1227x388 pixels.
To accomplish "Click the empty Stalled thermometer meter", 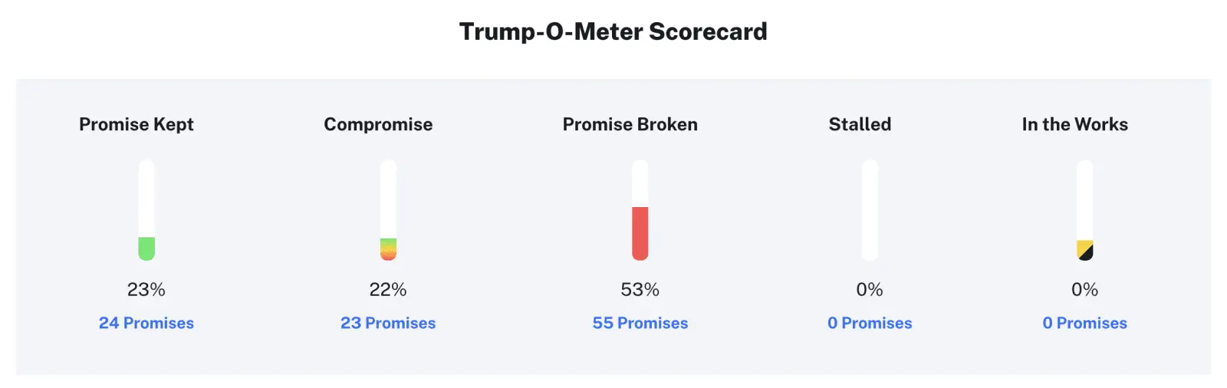I will point(870,210).
